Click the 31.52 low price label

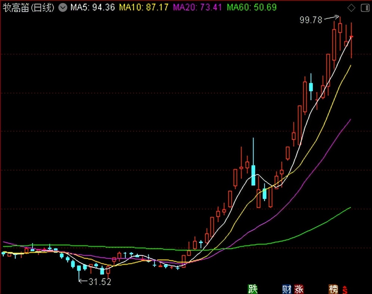coord(100,282)
